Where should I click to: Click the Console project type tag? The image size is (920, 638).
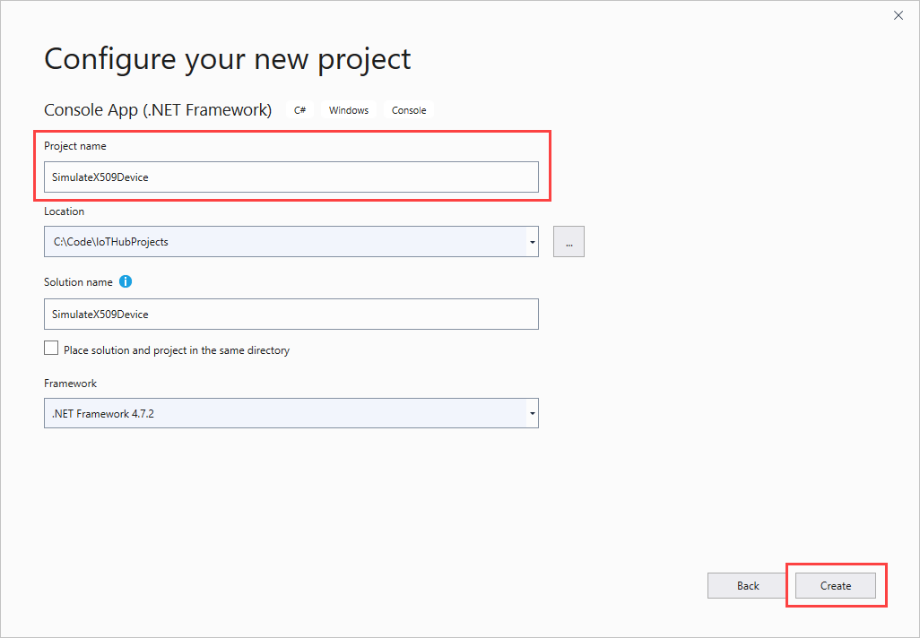(409, 109)
